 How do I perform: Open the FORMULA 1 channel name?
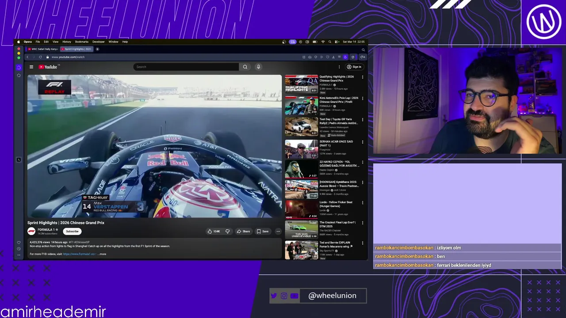point(46,230)
